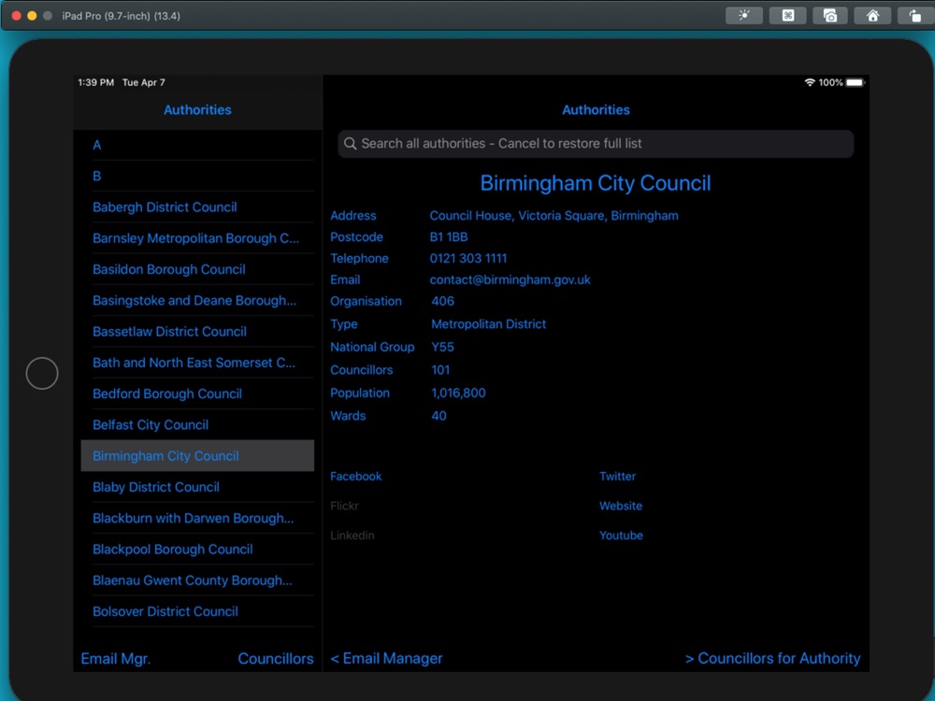
Task: Click wards value 40
Action: click(x=439, y=416)
